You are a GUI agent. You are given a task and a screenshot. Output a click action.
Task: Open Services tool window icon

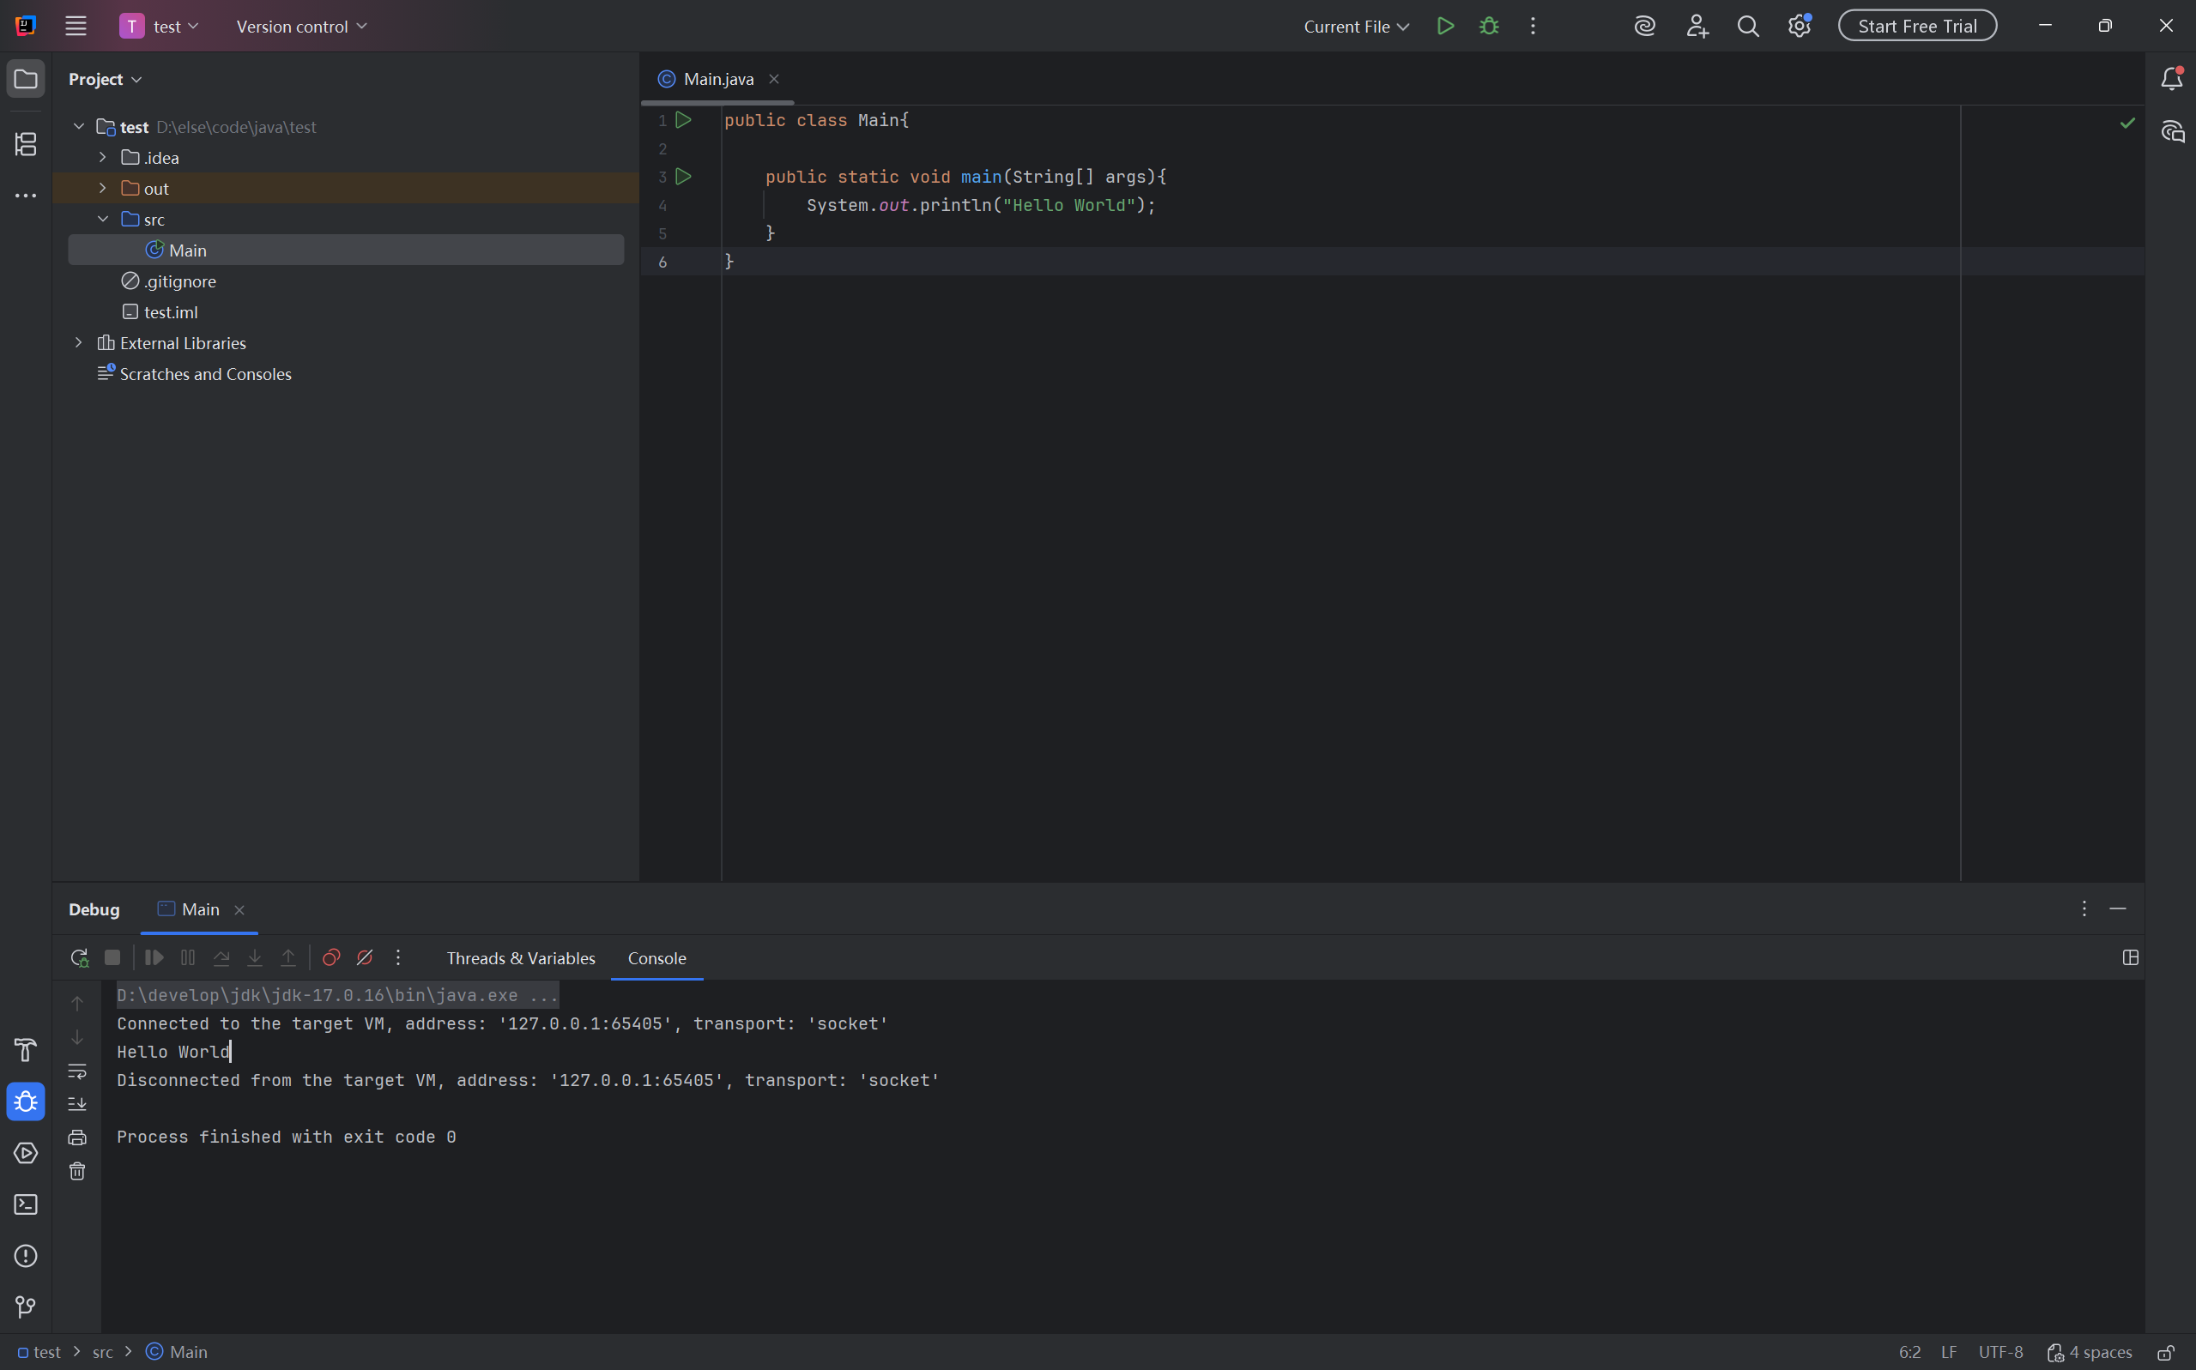26,1153
